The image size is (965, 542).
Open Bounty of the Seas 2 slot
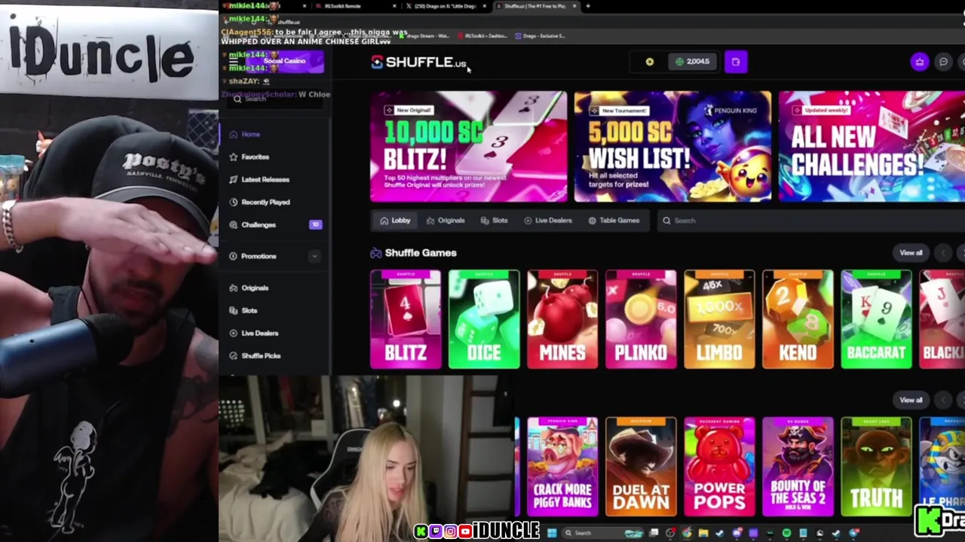[x=798, y=467]
